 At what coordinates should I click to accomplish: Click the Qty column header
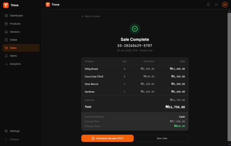pyautogui.click(x=124, y=61)
